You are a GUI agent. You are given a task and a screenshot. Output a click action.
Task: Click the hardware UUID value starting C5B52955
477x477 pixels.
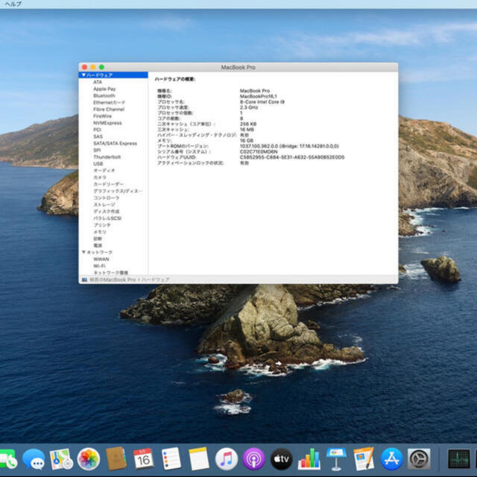click(x=292, y=157)
